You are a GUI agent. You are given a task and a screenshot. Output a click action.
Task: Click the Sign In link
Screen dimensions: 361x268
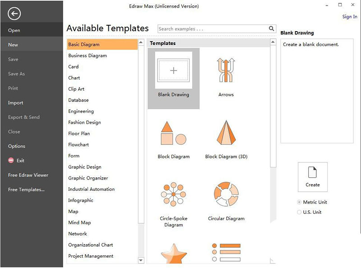point(349,17)
